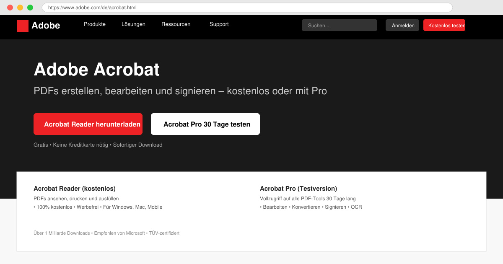Click the Kostenlos testen header button

[444, 25]
